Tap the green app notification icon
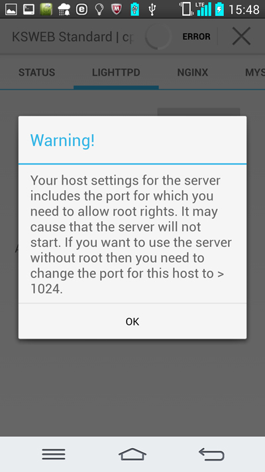 pyautogui.click(x=46, y=9)
